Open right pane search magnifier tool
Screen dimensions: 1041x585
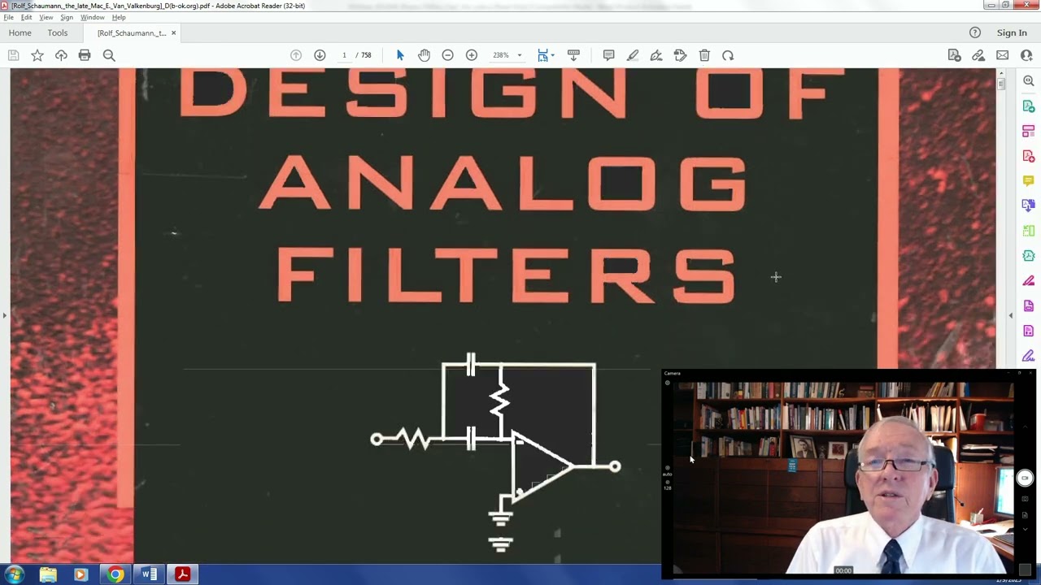point(1029,81)
